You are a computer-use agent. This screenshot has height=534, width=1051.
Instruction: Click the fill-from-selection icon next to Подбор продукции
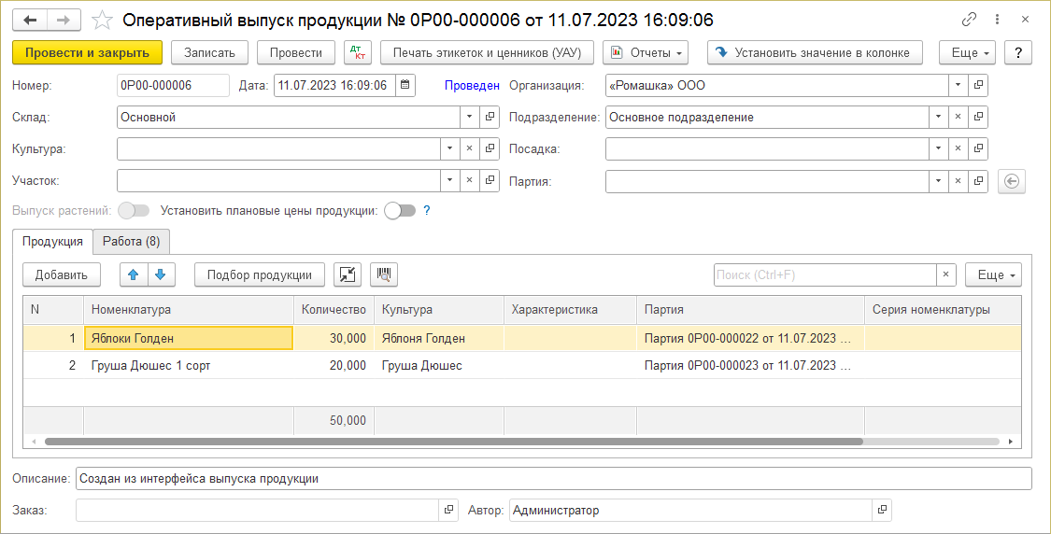click(x=348, y=274)
